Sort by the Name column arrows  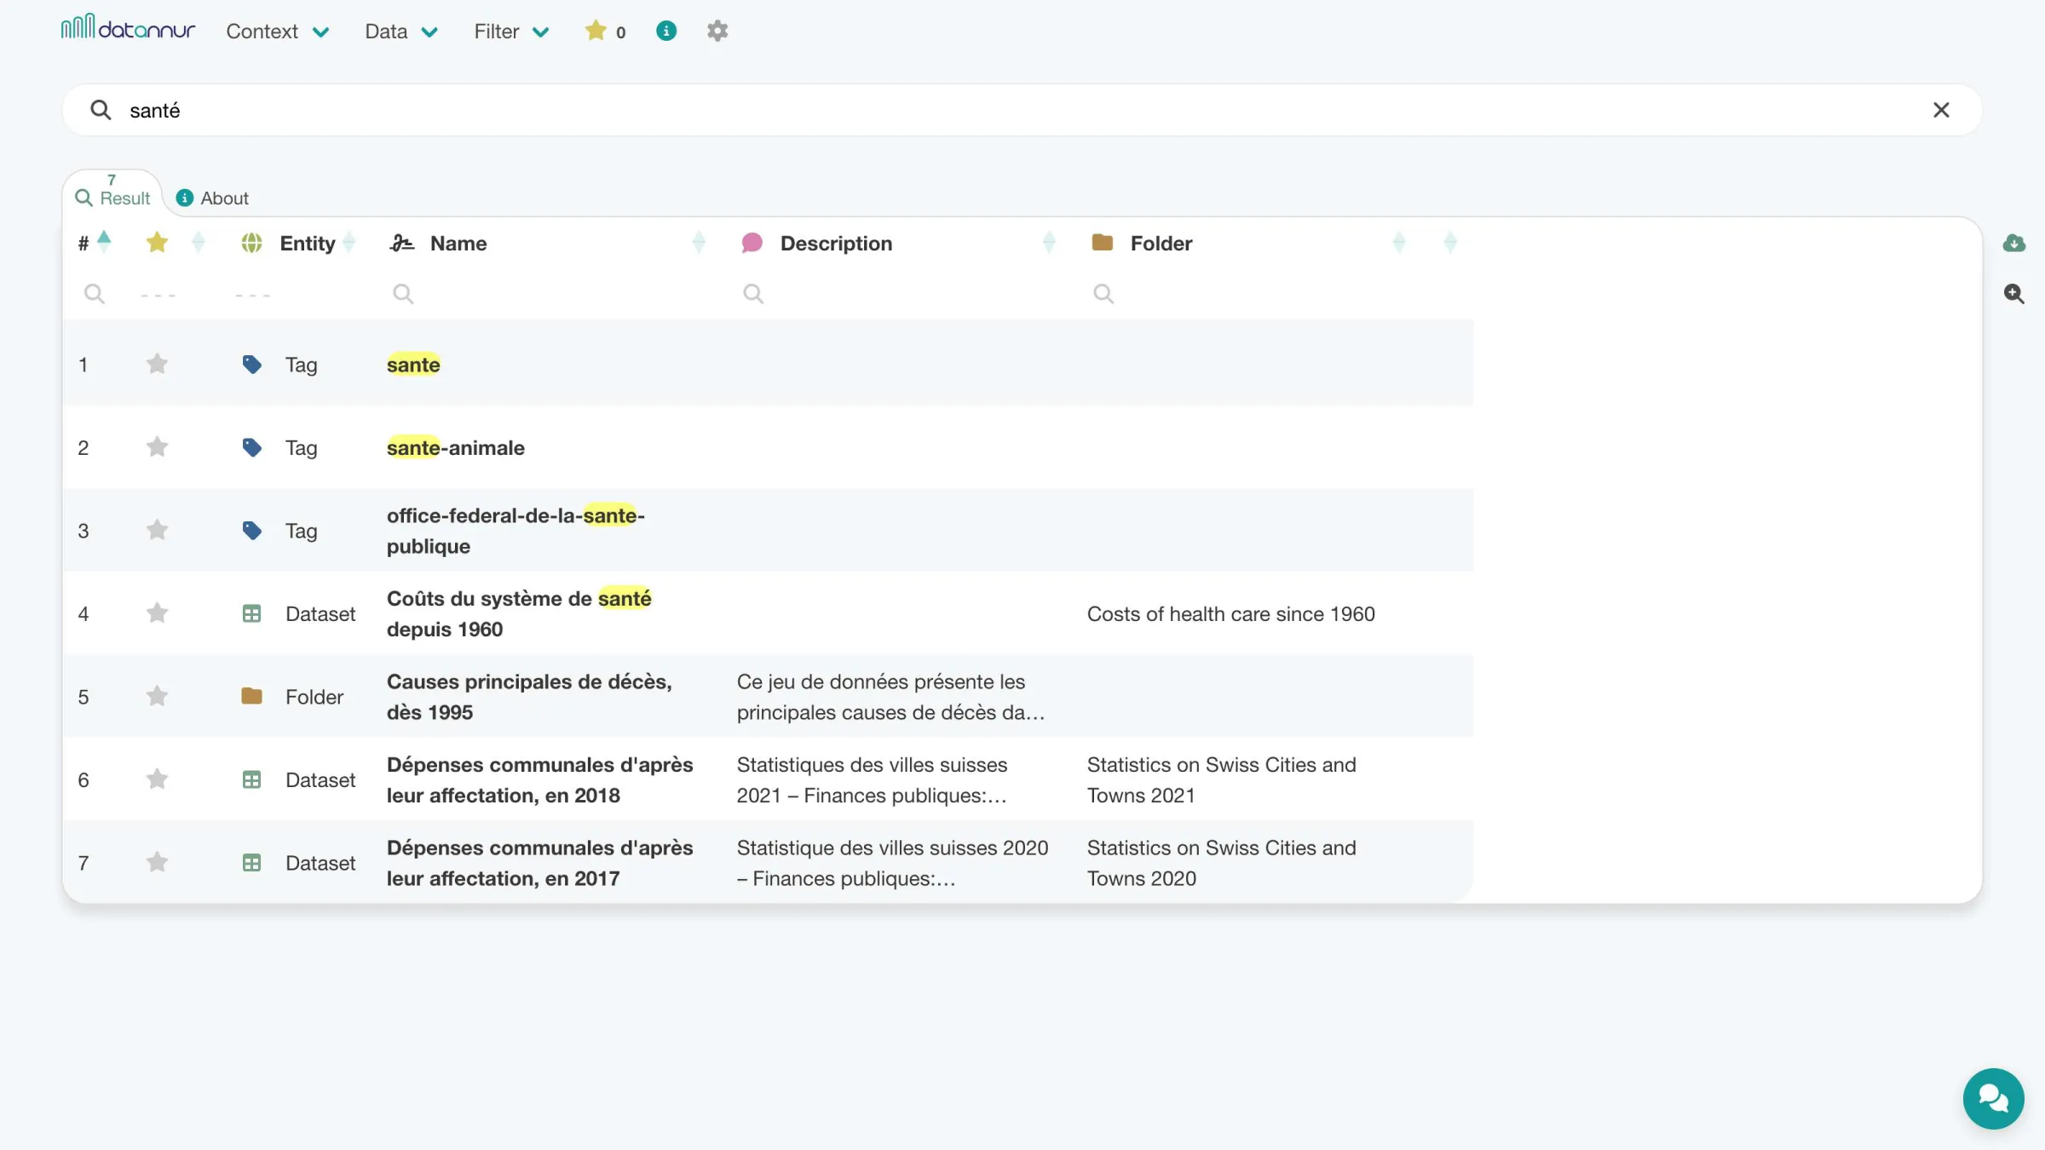point(699,243)
